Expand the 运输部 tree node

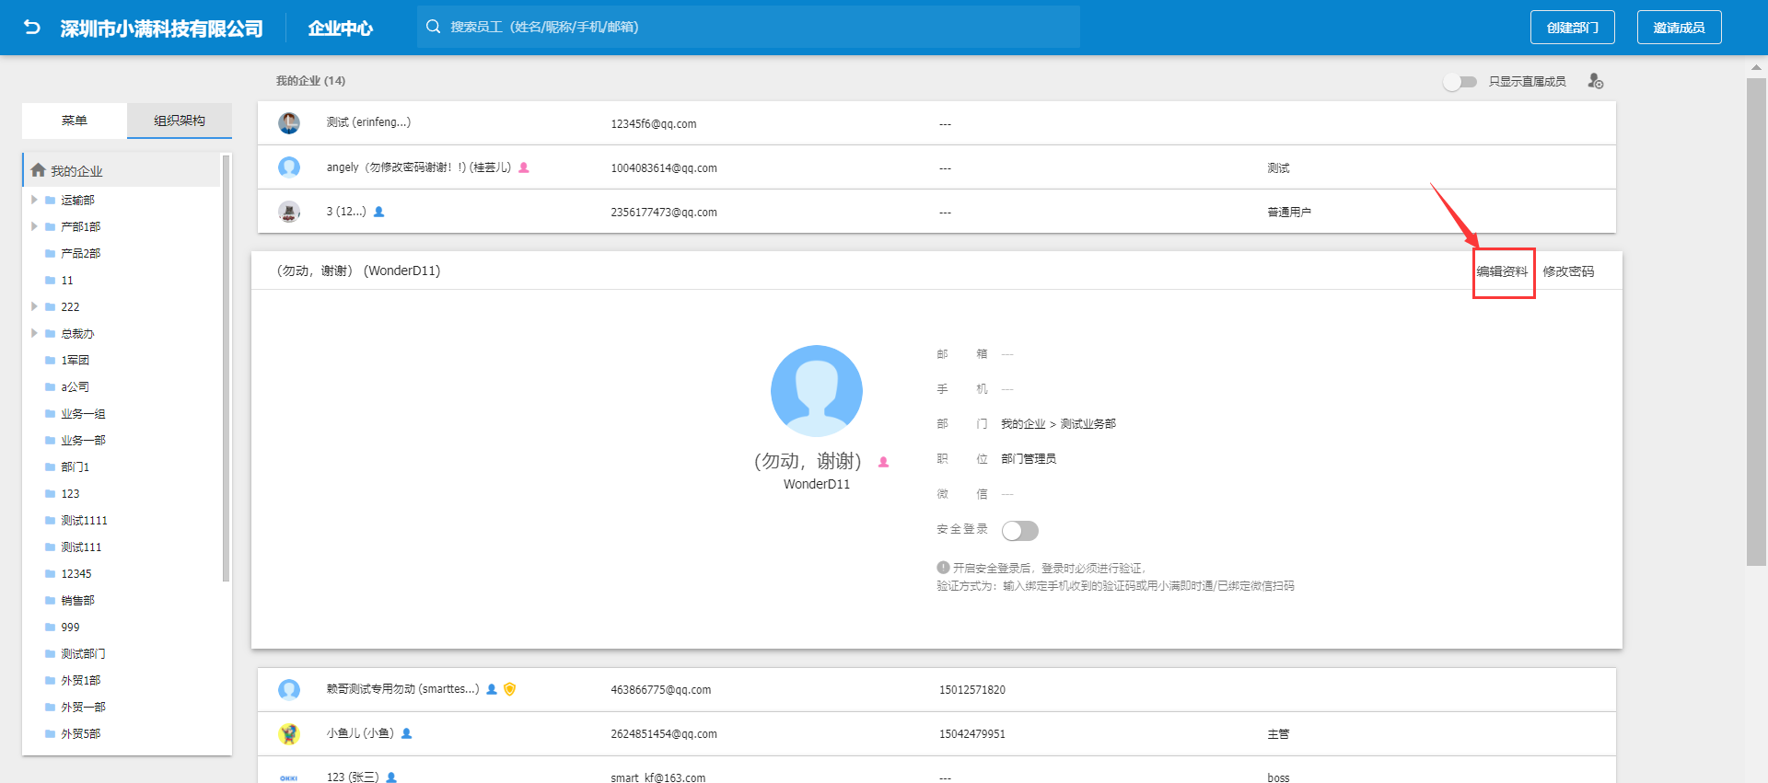(x=34, y=200)
